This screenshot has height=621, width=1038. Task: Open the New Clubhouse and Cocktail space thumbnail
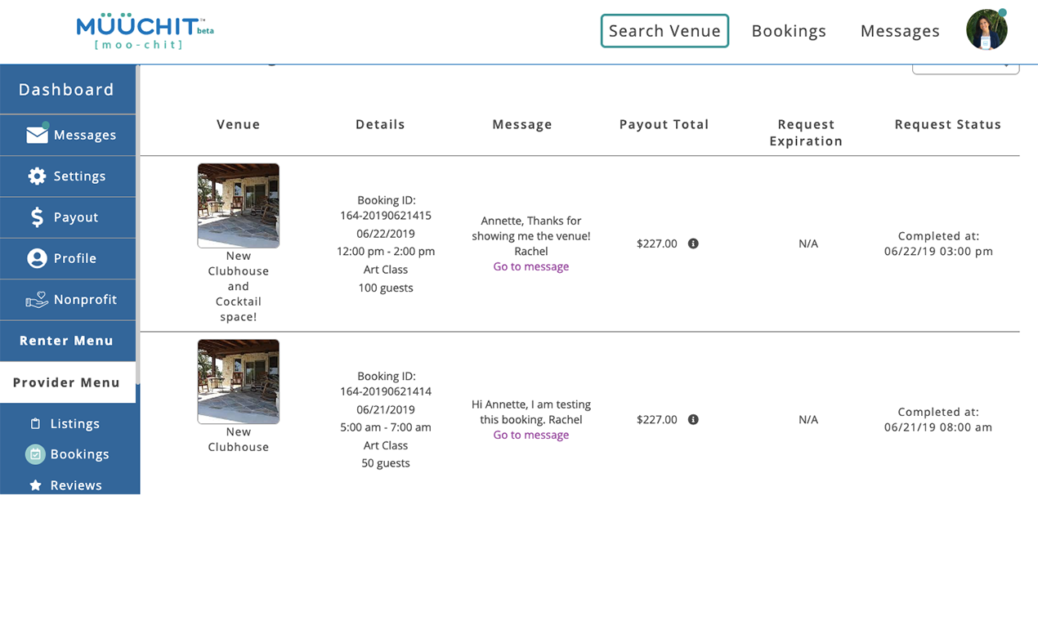pyautogui.click(x=239, y=205)
